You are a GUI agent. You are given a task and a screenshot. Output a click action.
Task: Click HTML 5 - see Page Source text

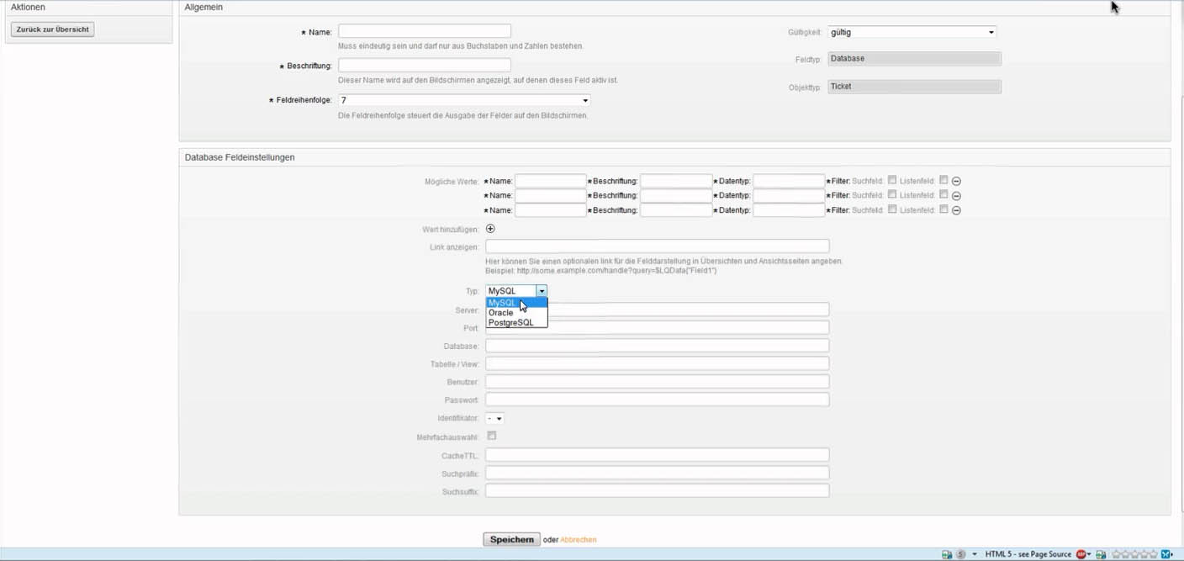1028,554
